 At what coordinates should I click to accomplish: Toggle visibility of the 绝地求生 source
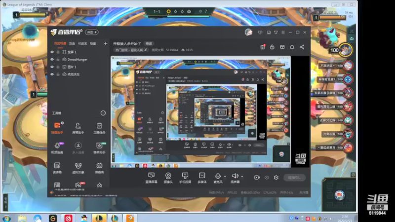click(x=52, y=74)
